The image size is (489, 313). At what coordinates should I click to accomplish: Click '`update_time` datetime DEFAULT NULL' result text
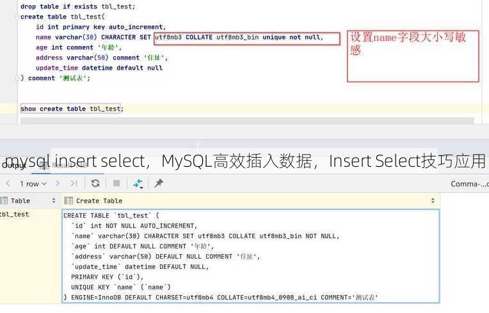click(x=140, y=266)
